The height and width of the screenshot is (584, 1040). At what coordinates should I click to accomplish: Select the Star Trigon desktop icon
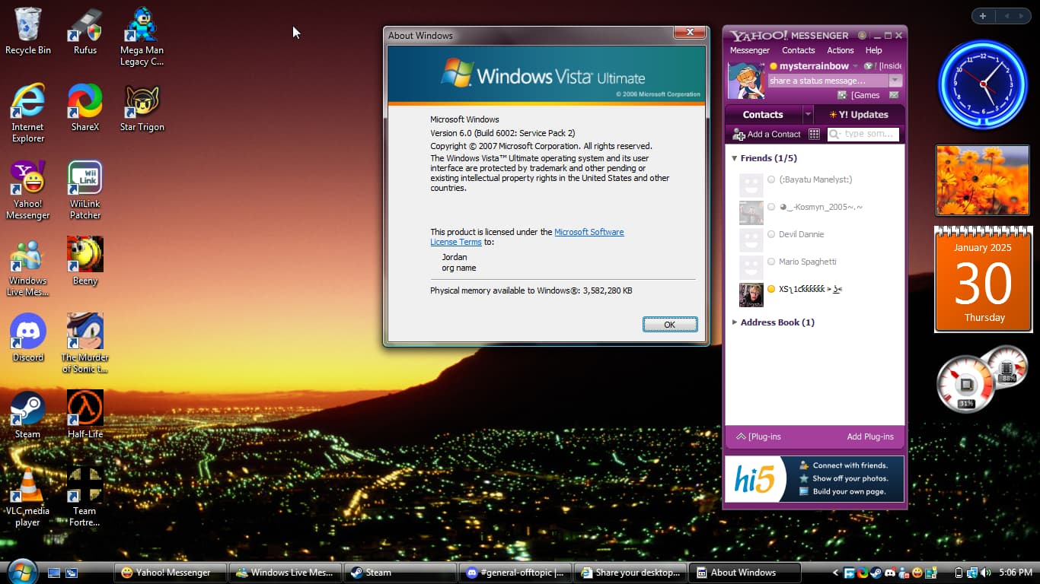click(142, 107)
